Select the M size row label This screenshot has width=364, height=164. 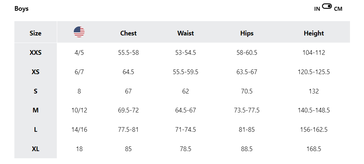pos(35,110)
